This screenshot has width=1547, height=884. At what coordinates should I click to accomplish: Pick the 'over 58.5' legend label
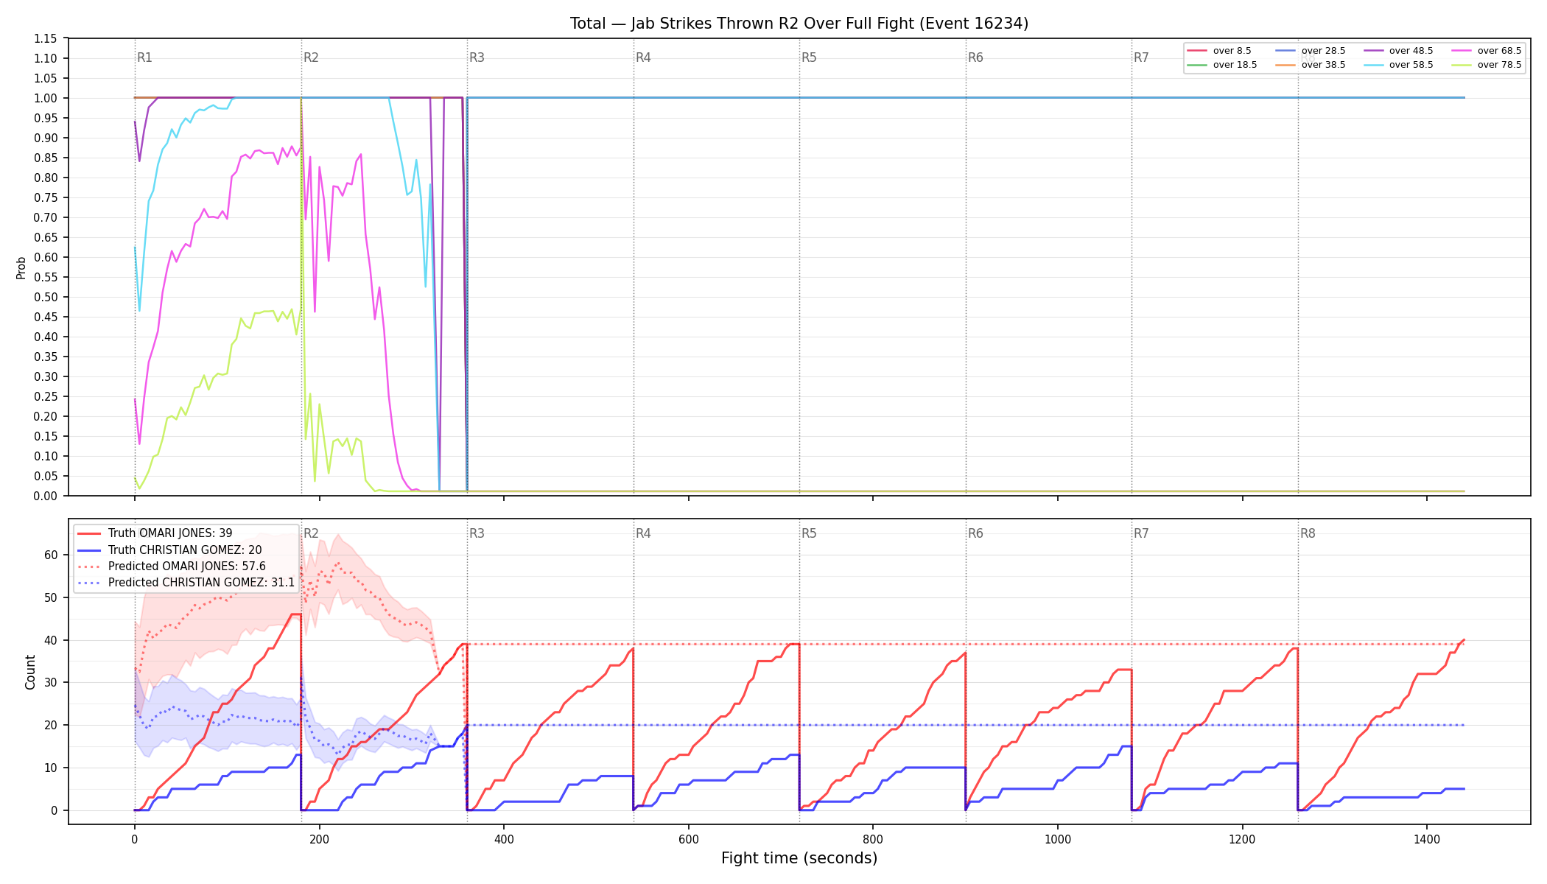pos(1411,65)
